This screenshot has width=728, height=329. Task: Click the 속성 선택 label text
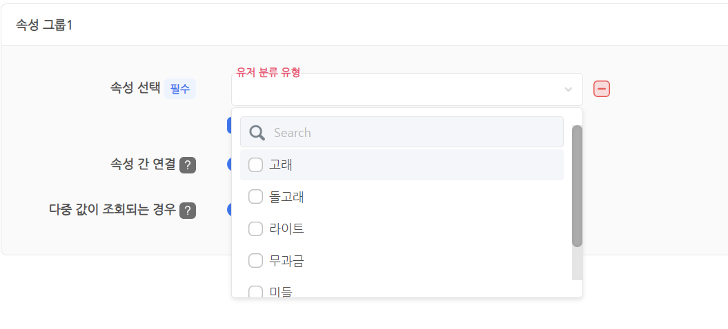pos(135,87)
